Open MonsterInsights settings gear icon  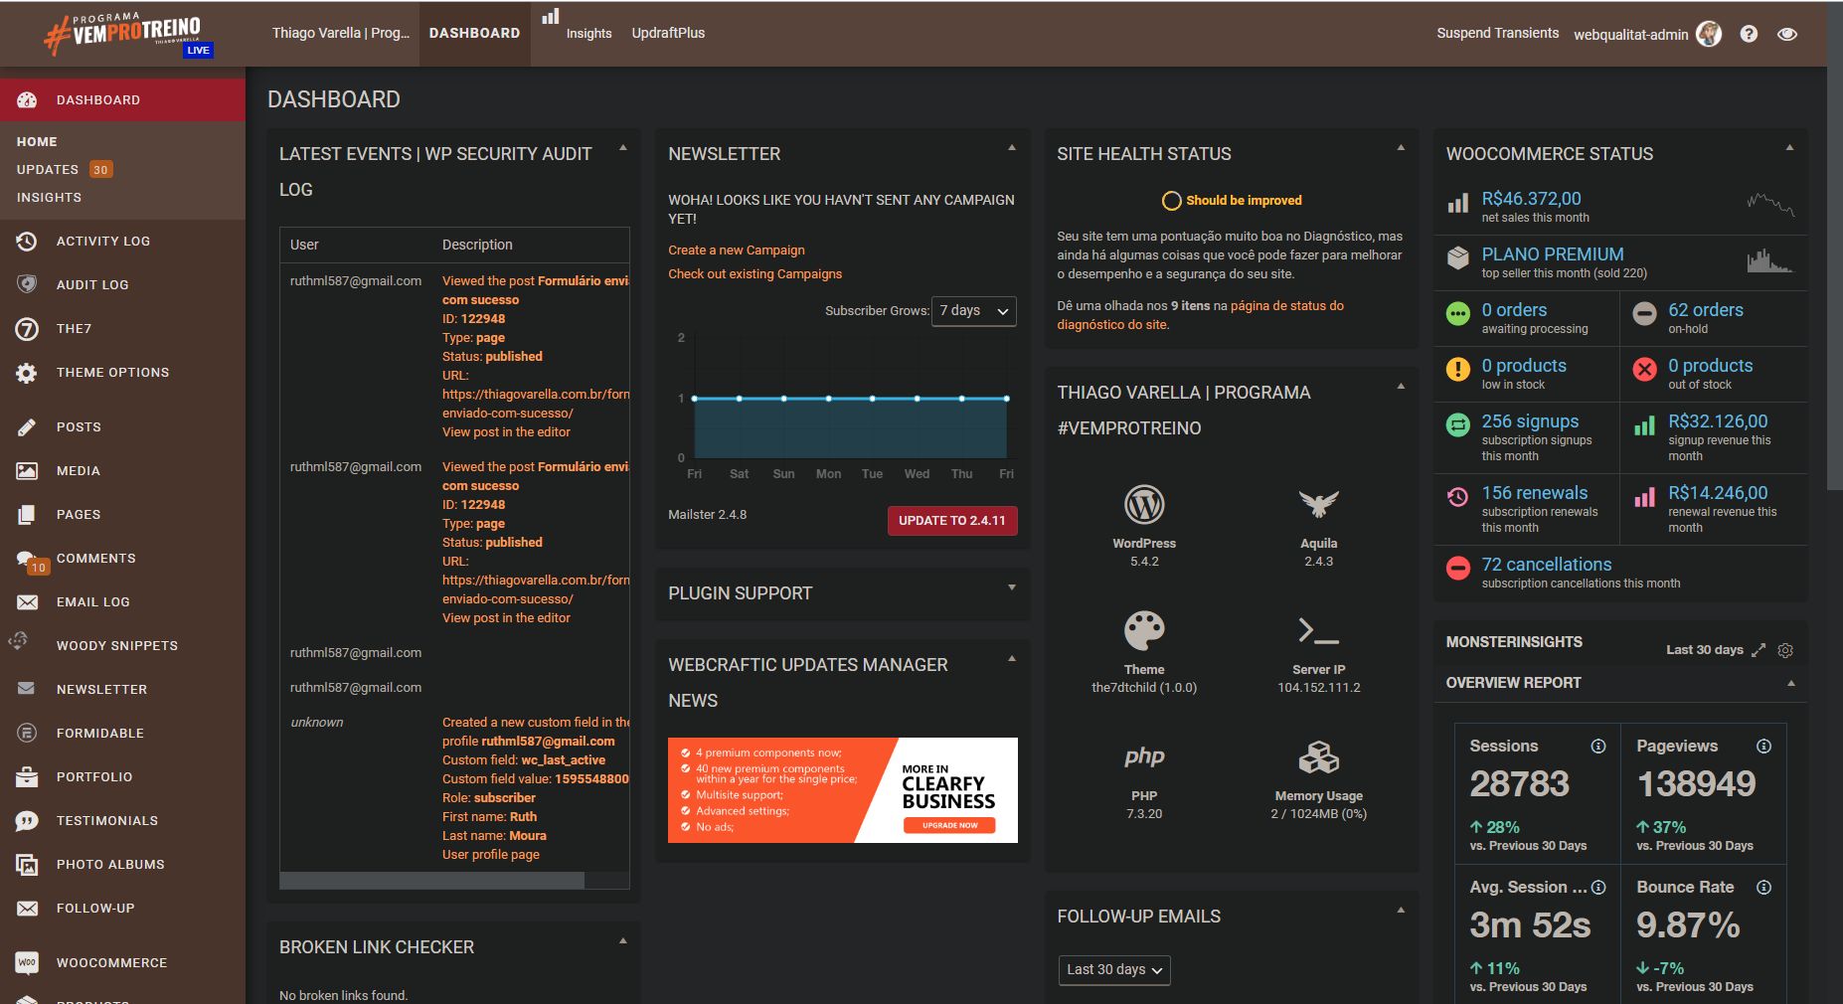tap(1785, 650)
